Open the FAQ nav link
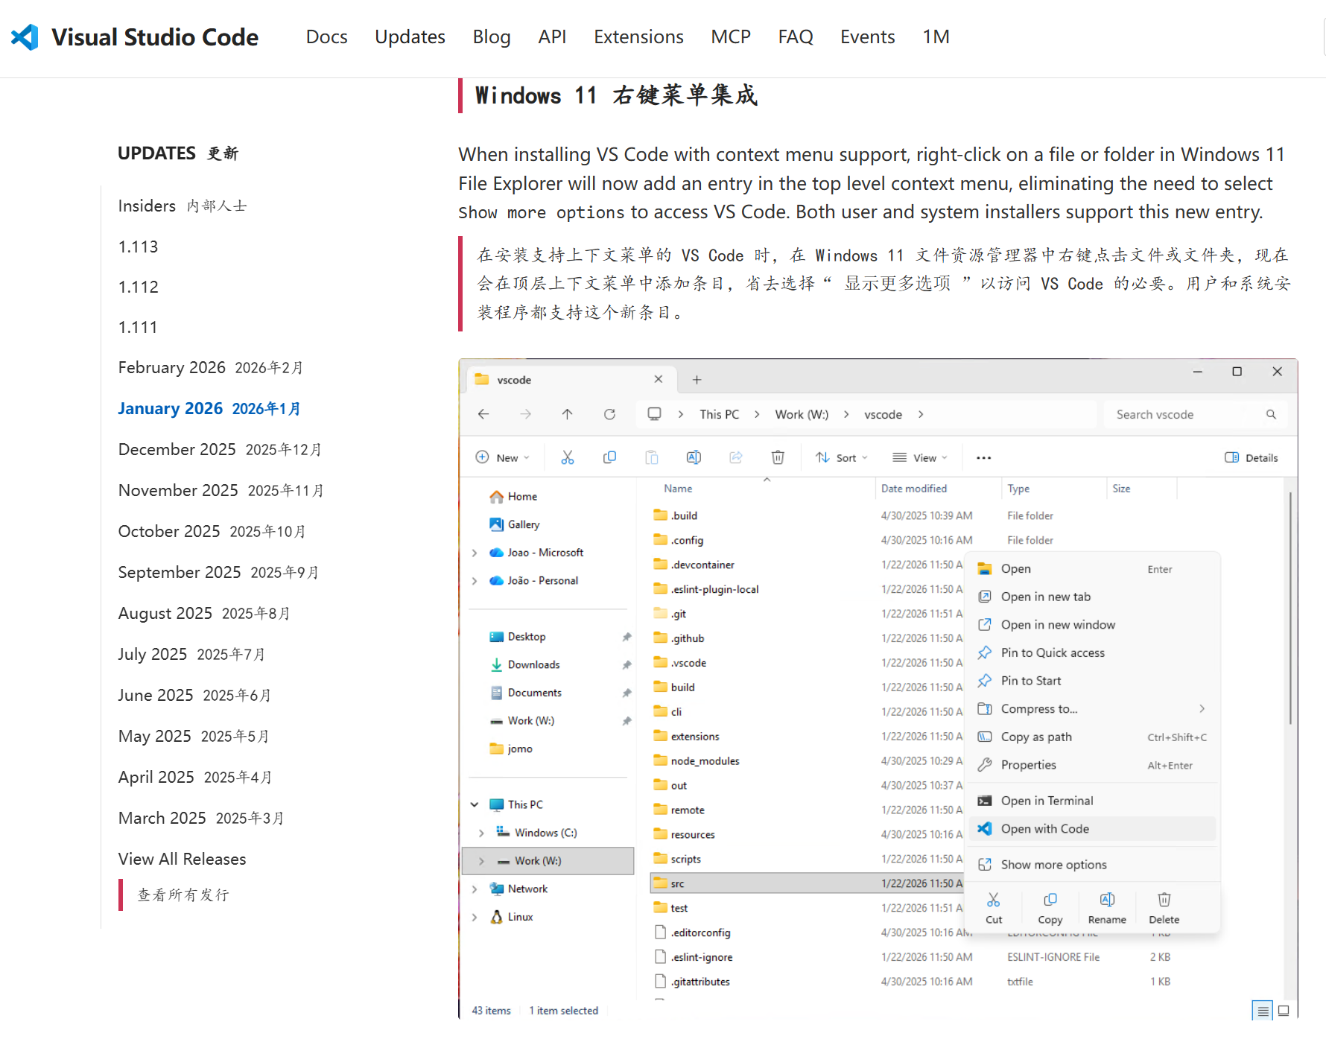The width and height of the screenshot is (1326, 1042). 796,37
